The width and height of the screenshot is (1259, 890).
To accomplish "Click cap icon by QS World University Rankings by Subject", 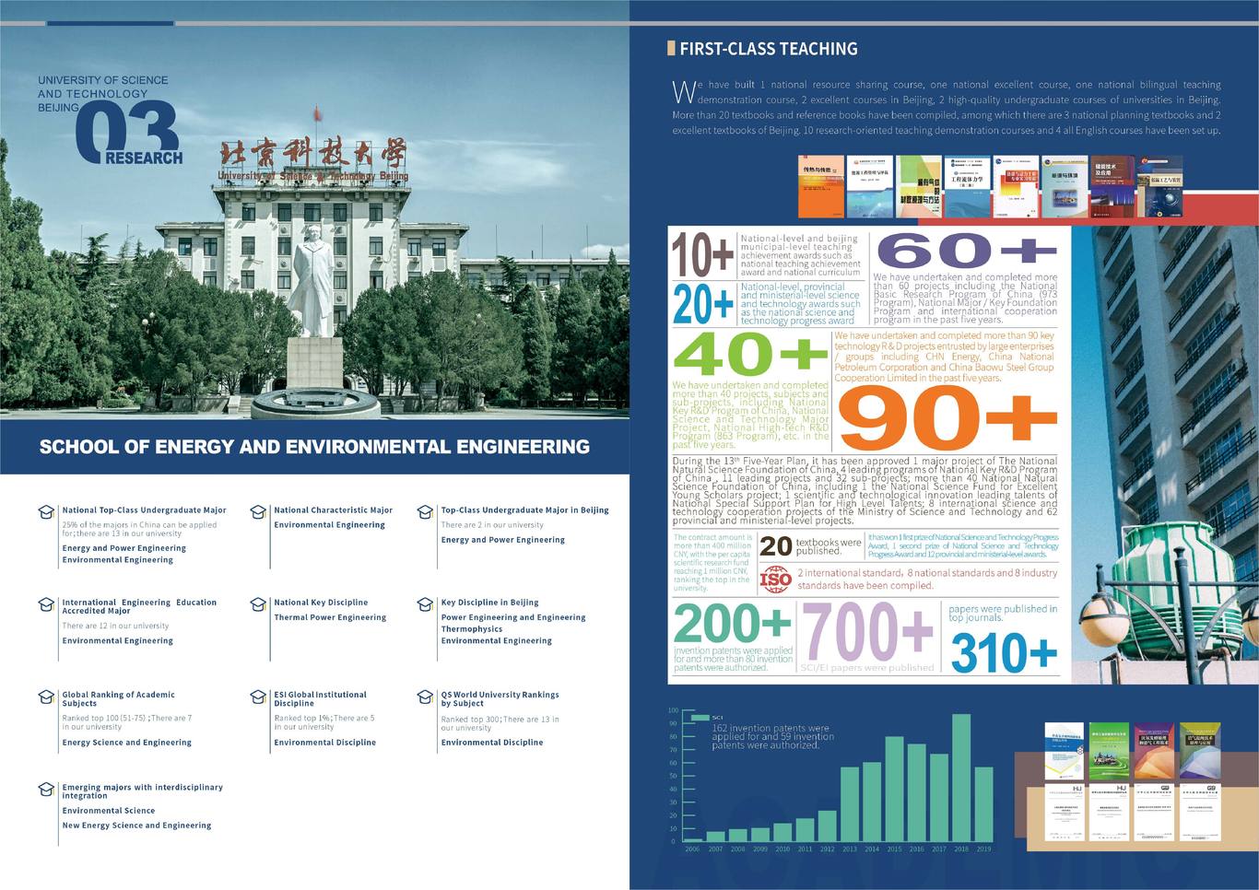I will [x=425, y=697].
